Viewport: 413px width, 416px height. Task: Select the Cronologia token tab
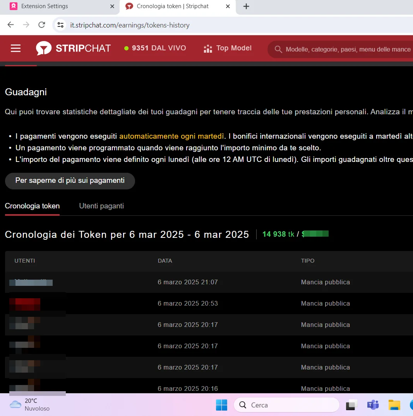pyautogui.click(x=32, y=206)
